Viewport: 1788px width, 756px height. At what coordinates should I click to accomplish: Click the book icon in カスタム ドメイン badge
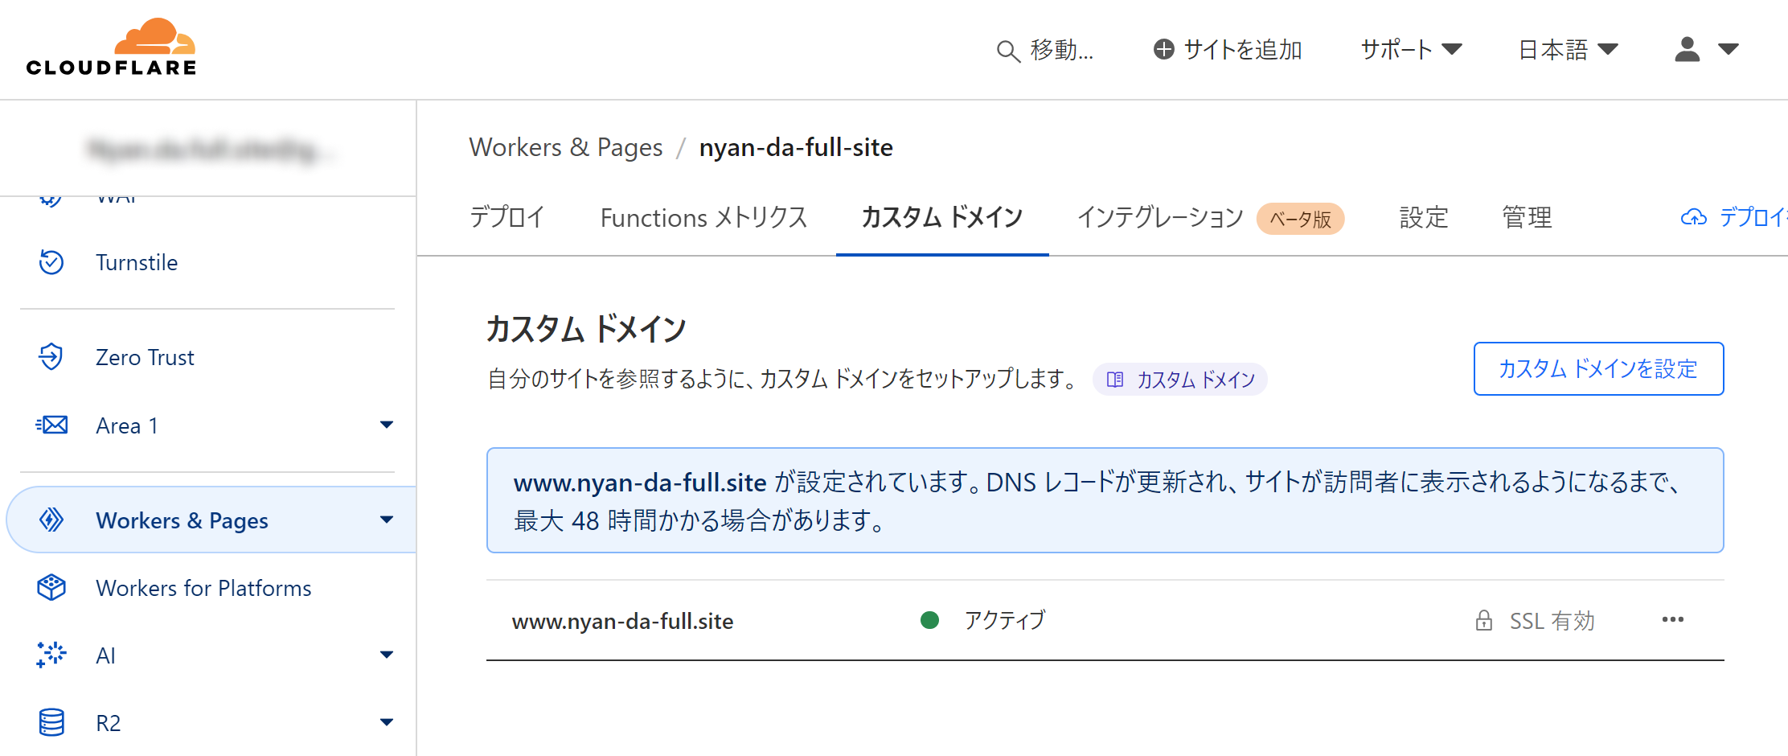(1115, 380)
